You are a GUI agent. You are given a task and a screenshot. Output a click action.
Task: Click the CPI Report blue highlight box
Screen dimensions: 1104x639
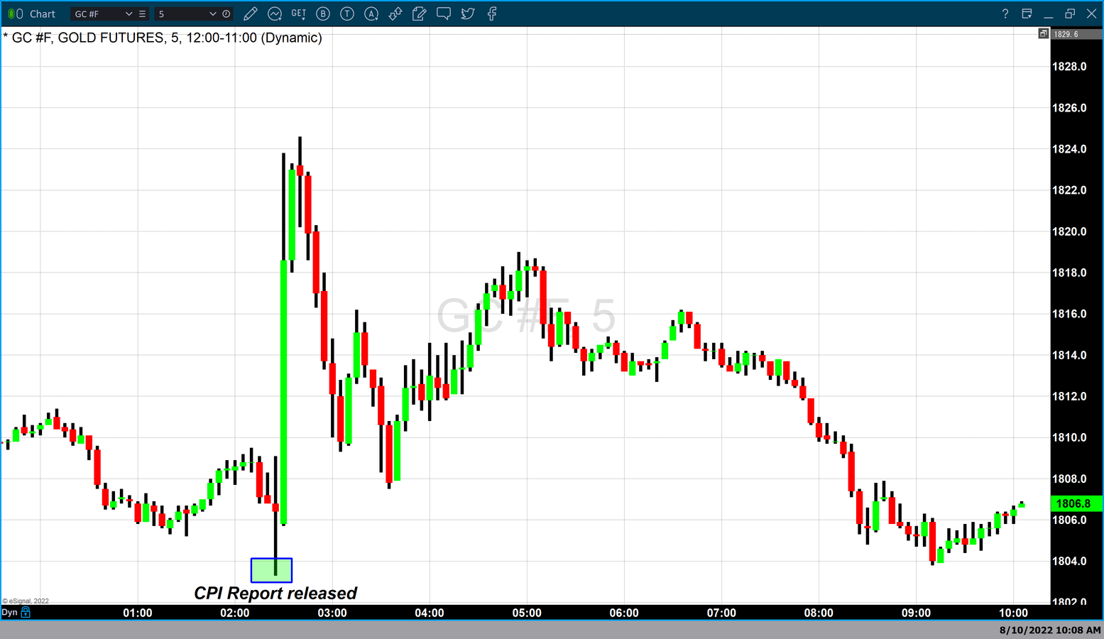click(x=271, y=570)
